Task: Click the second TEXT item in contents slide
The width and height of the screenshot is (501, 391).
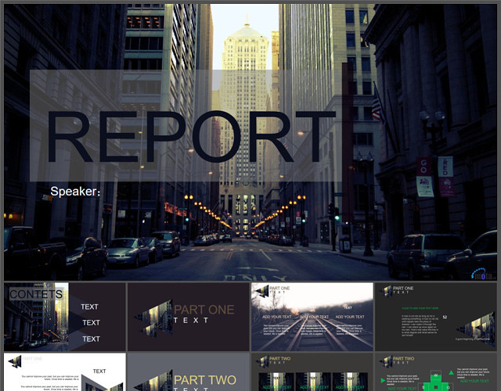Action: [91, 323]
